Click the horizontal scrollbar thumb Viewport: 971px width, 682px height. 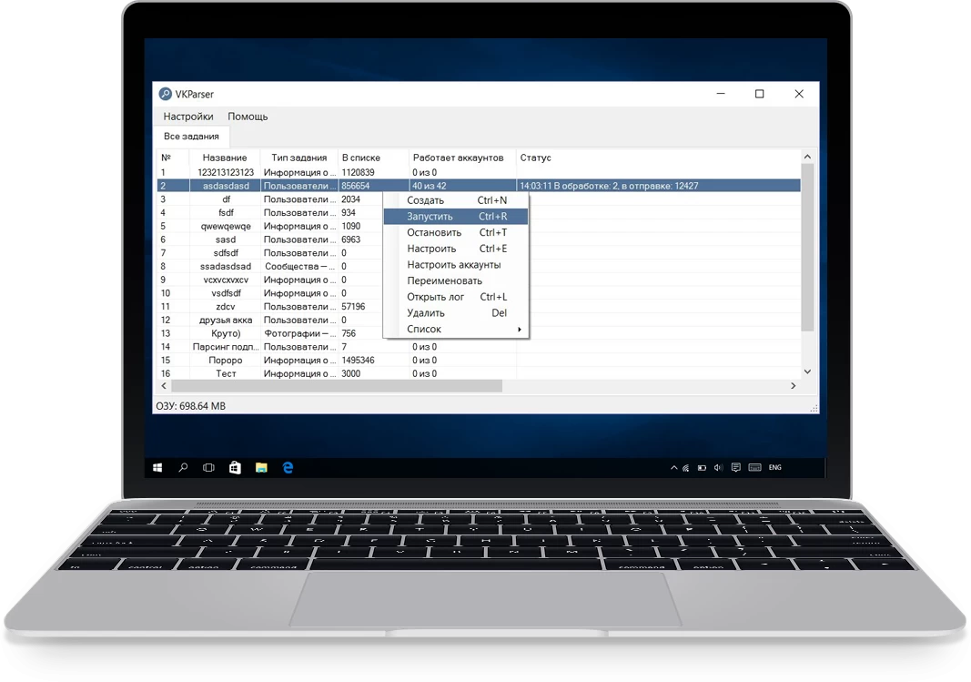[x=337, y=386]
